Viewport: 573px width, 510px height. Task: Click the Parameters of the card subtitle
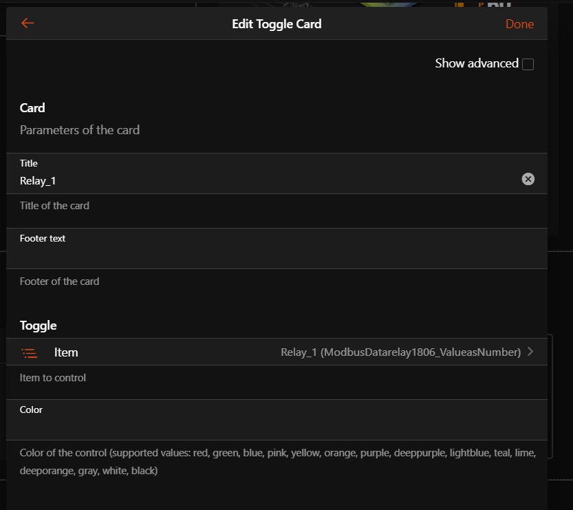[x=80, y=130]
